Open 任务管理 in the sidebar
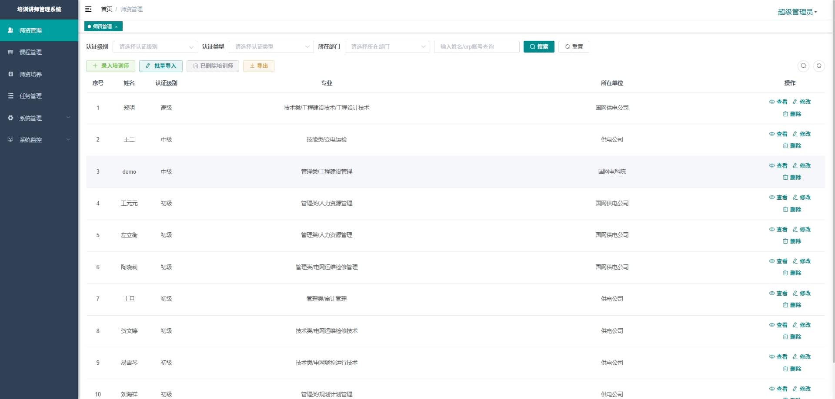 (39, 96)
